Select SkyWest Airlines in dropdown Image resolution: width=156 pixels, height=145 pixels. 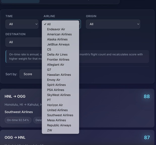60,95
